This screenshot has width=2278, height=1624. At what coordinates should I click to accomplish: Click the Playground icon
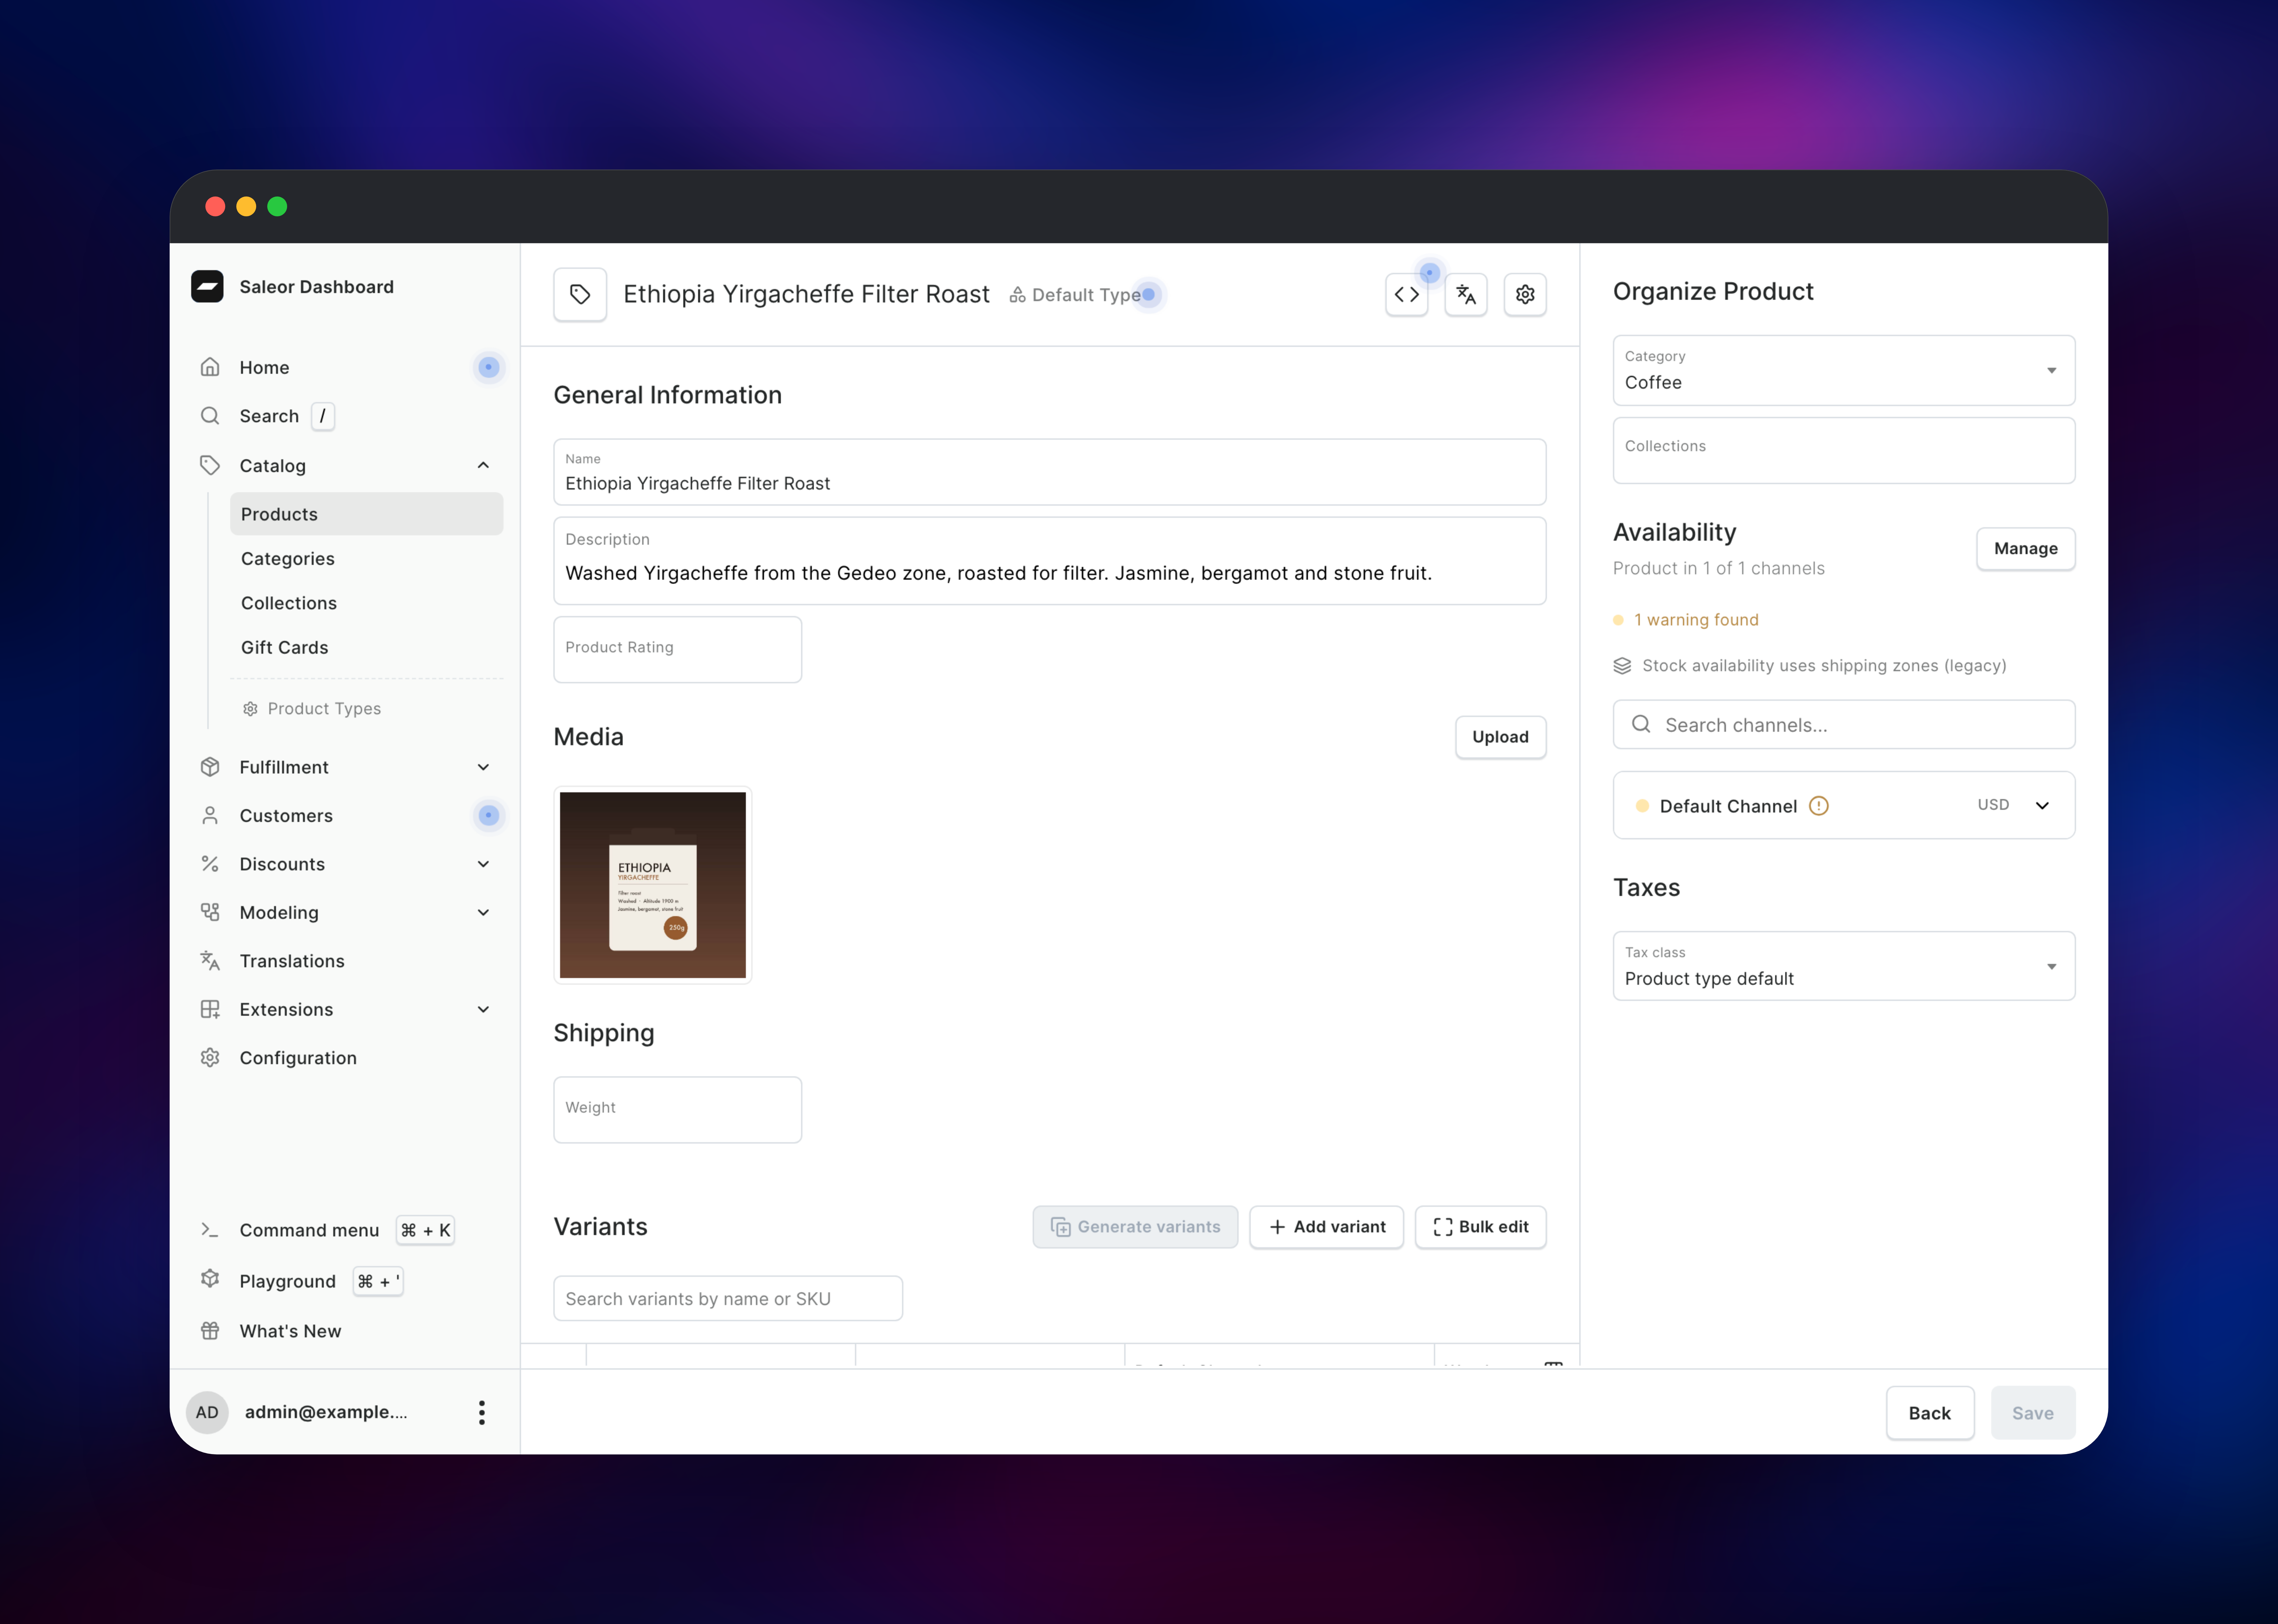point(210,1279)
